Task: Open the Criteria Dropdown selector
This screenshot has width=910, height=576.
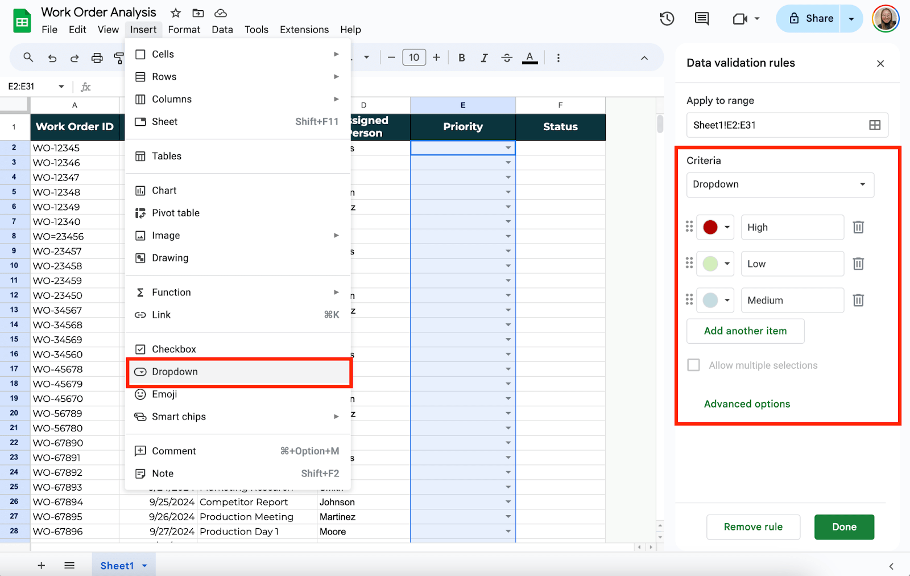Action: [x=779, y=184]
